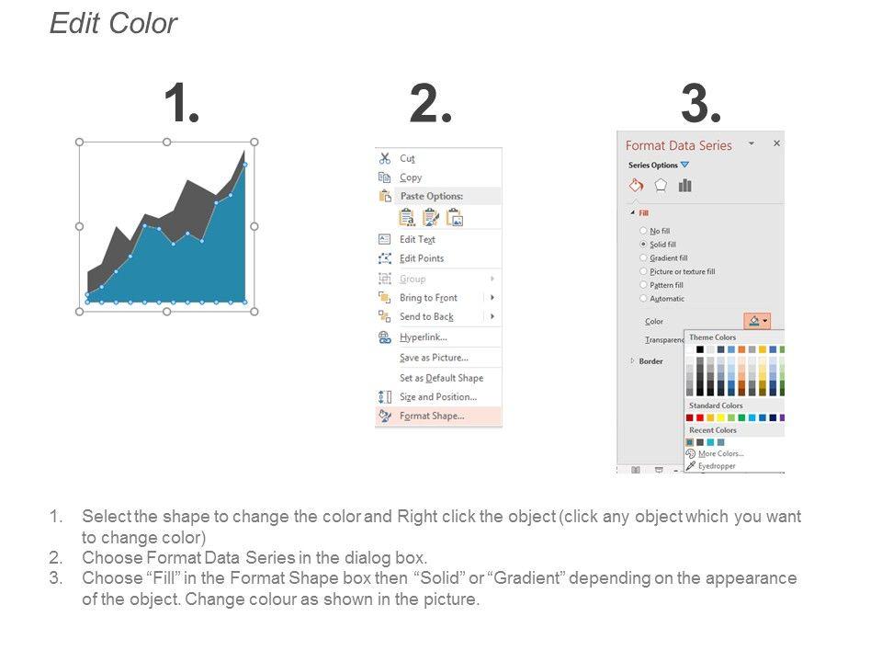Click the Eyedropper tool
The width and height of the screenshot is (882, 662).
[716, 466]
